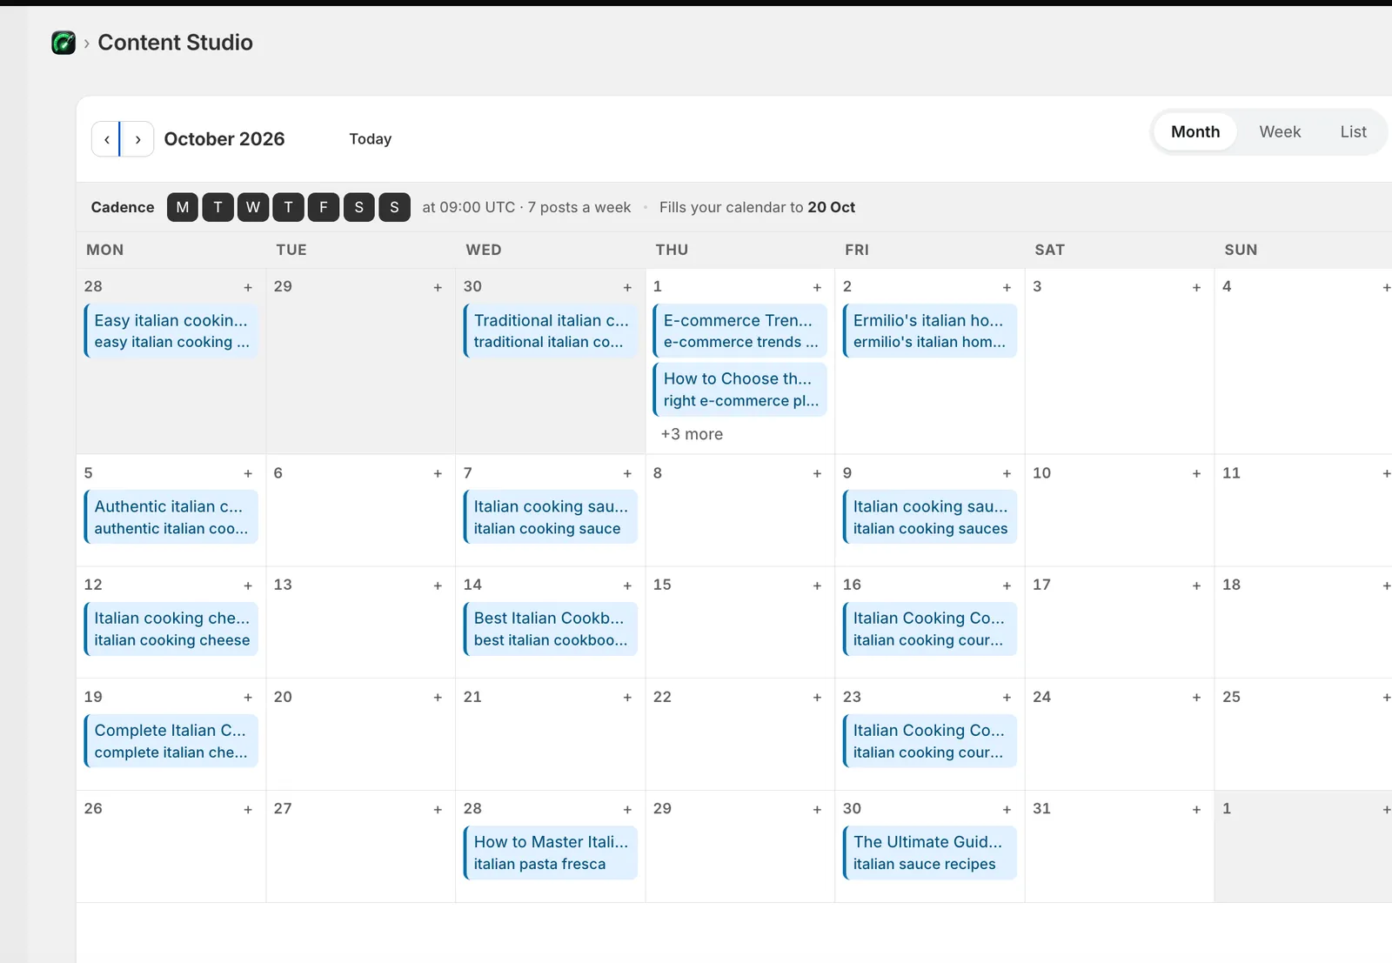Open The Ultimate Guide post
The image size is (1392, 963).
(x=930, y=853)
